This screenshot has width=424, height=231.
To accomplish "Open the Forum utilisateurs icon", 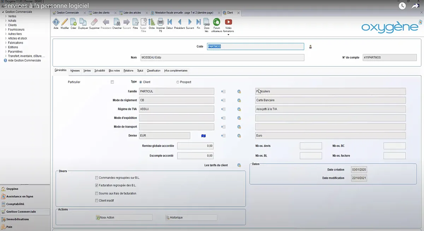I will (x=217, y=22).
